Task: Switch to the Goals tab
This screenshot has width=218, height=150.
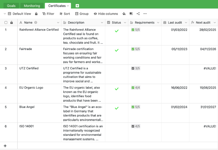Action: click(11, 6)
